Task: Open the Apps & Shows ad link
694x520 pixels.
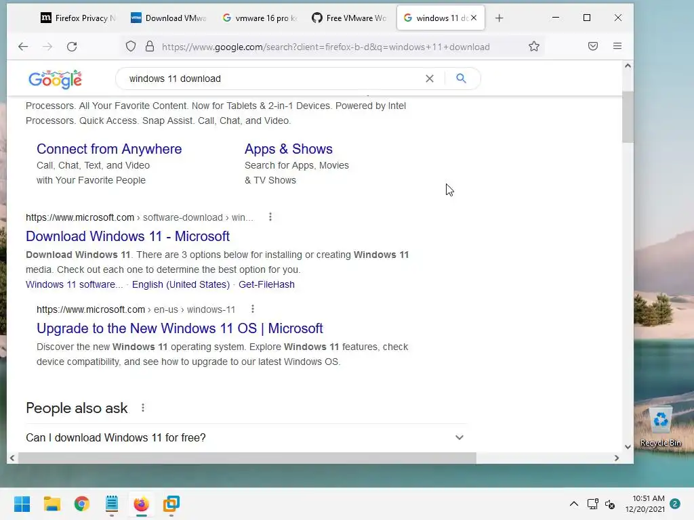Action: (x=289, y=149)
